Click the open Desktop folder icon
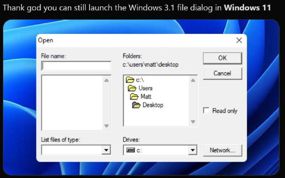Screen dimensions: 285x178 pos(136,105)
